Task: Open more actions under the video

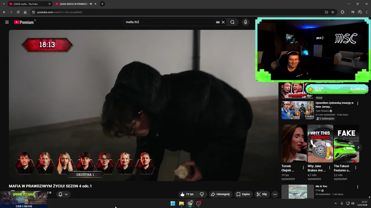Action: (275, 194)
